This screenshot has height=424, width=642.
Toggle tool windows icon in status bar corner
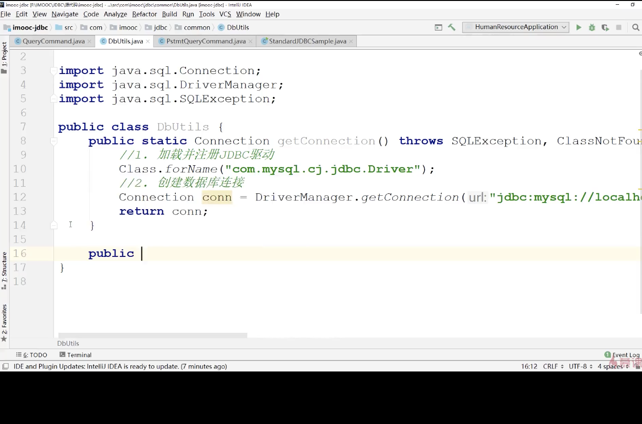click(x=6, y=366)
